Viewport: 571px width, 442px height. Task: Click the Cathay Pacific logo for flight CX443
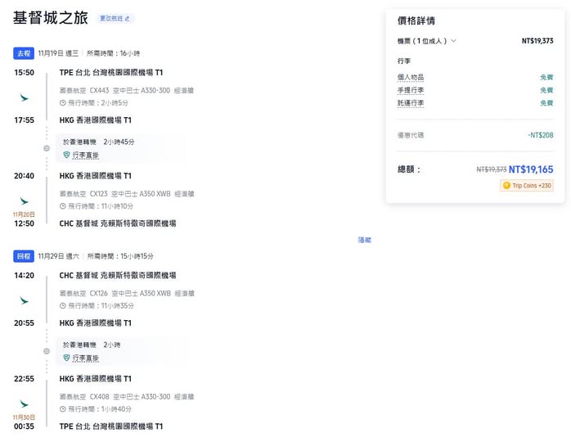[24, 97]
